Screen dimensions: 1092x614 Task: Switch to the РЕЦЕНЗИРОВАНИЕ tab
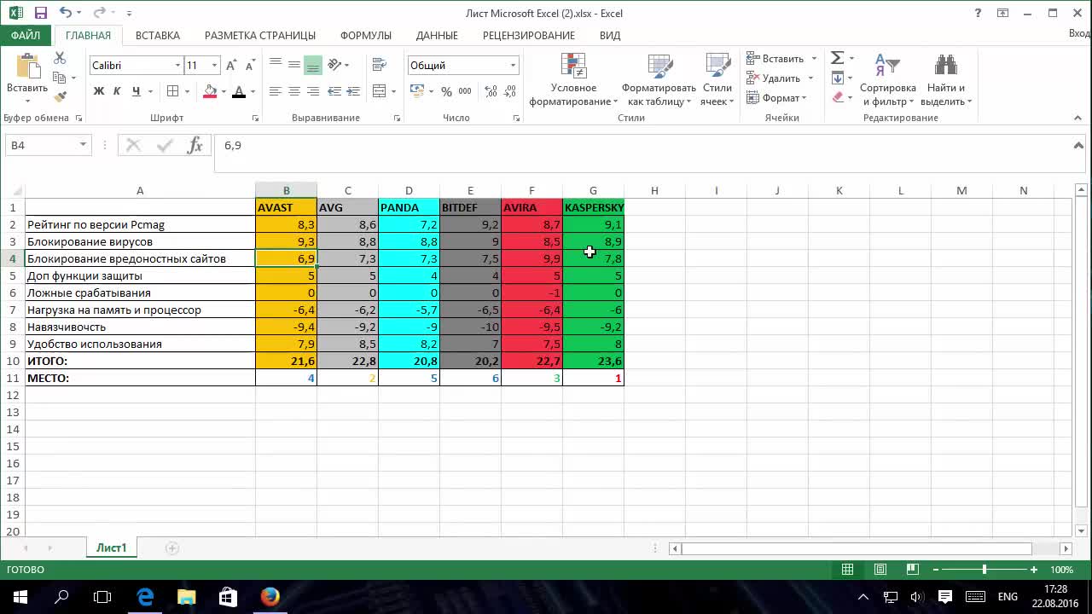point(529,36)
